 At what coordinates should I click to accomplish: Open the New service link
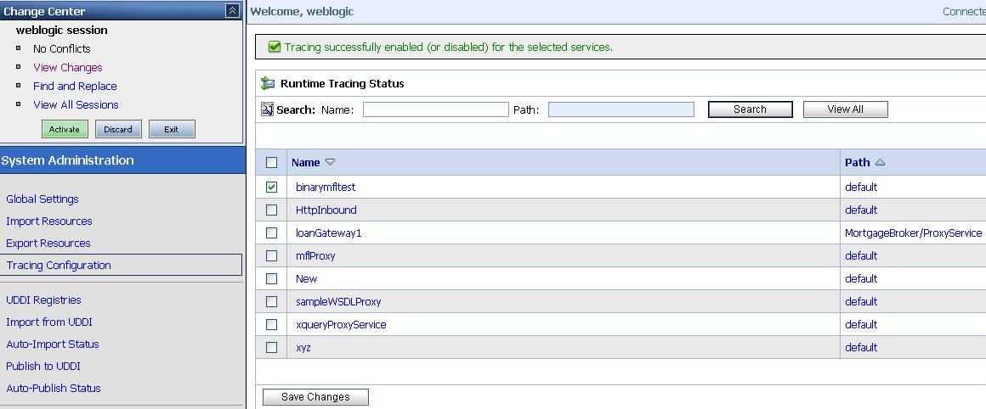point(306,278)
